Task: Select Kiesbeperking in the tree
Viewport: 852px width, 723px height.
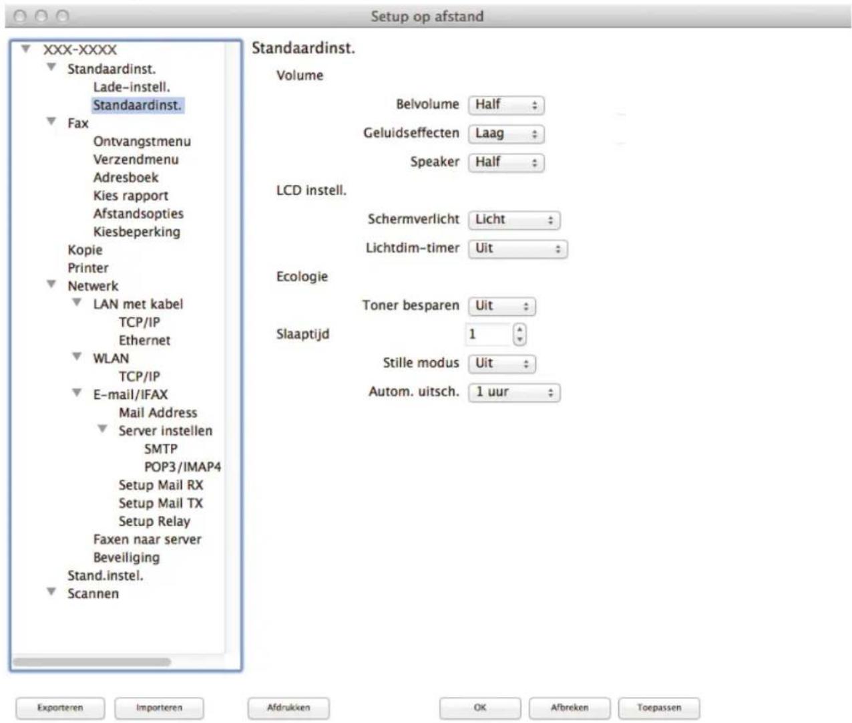Action: coord(137,231)
